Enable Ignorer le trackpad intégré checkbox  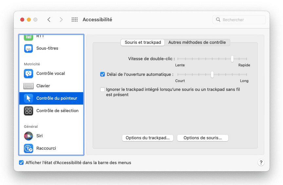pos(103,89)
